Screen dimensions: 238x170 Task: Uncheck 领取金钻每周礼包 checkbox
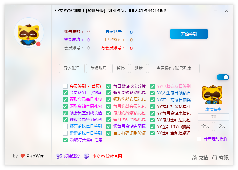click(x=65, y=106)
